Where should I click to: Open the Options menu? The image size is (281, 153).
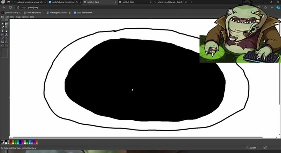(25, 17)
